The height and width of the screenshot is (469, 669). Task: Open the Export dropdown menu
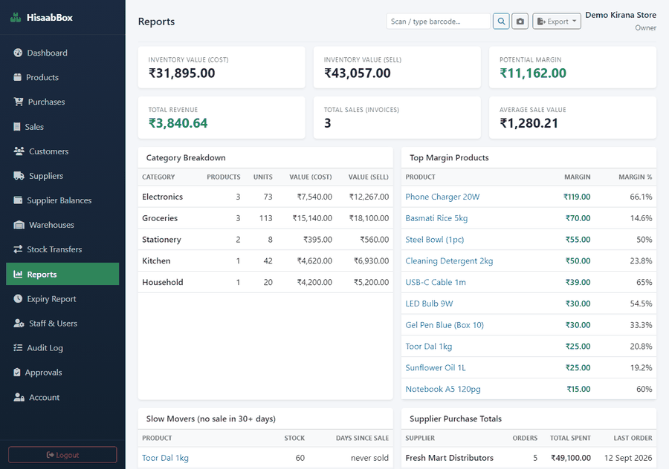coord(557,22)
